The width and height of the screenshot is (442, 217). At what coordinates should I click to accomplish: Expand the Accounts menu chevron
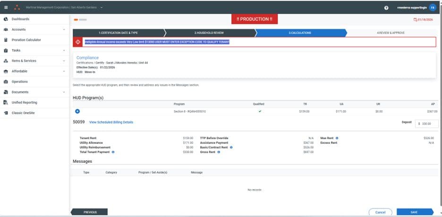coord(64,30)
